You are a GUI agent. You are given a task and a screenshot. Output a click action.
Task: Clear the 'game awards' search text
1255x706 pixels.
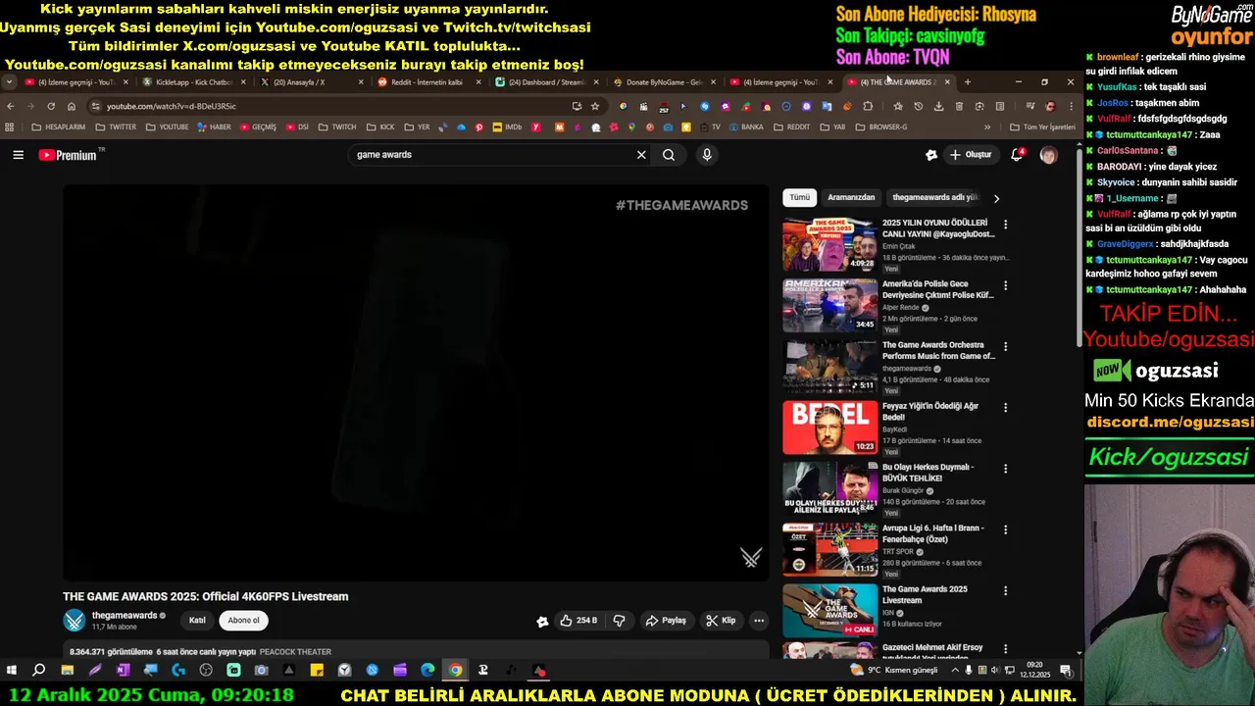point(641,155)
